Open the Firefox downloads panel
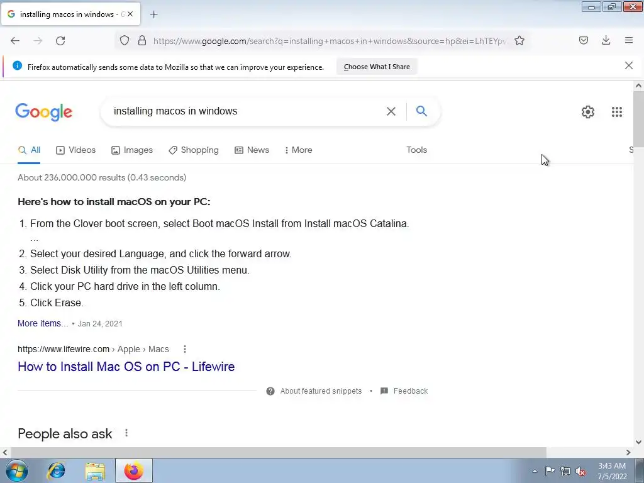Viewport: 644px width, 483px height. pos(606,40)
